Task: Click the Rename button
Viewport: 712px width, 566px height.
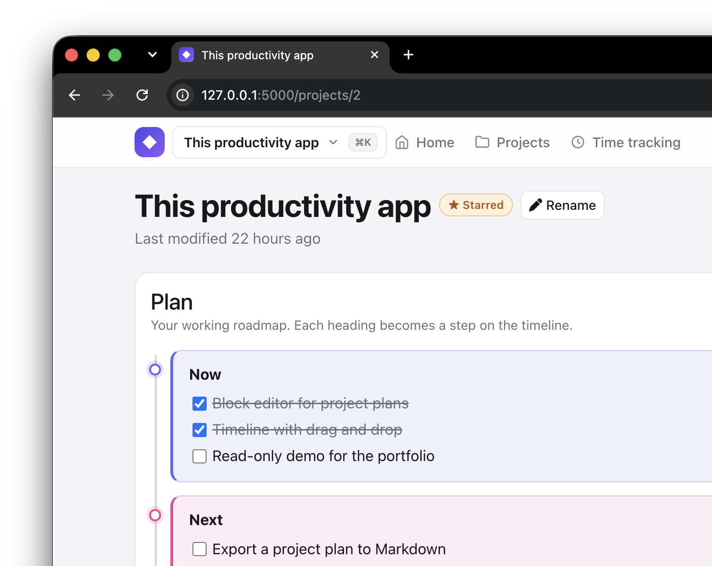Action: click(x=562, y=205)
